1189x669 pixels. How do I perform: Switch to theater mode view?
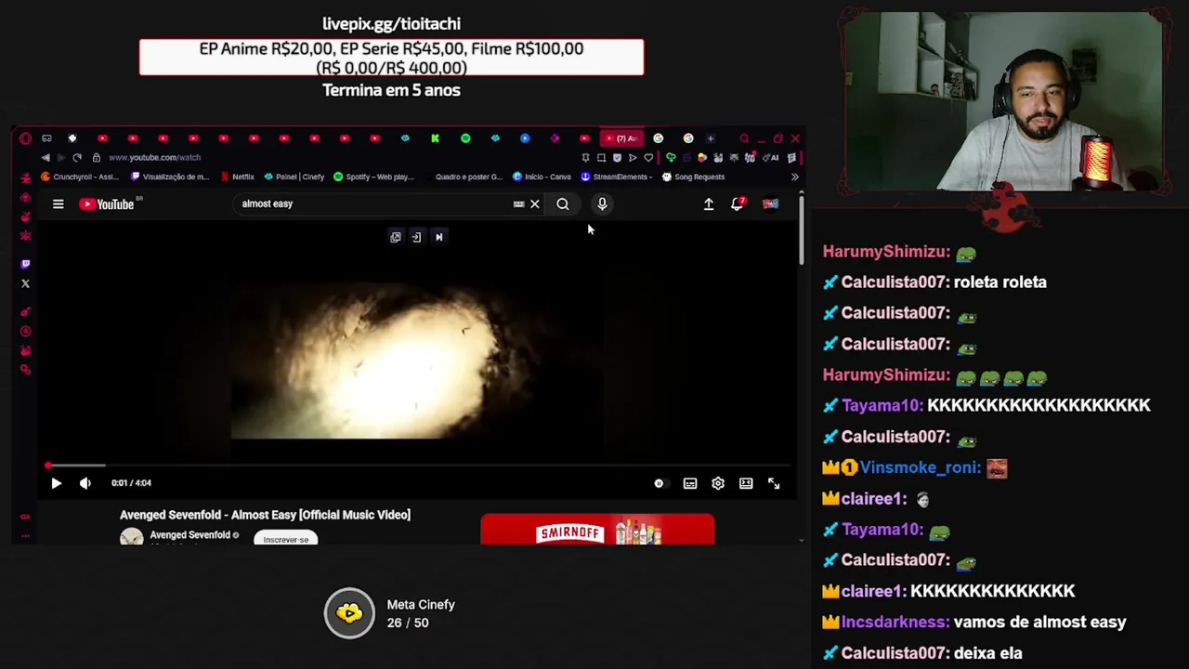pos(746,483)
